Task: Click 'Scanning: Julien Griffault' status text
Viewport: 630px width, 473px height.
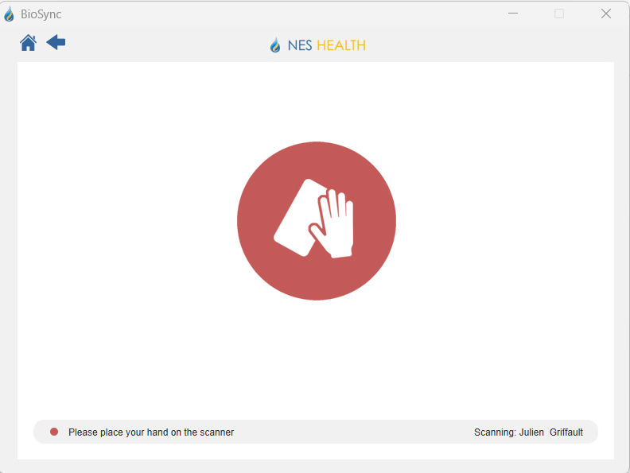Action: coord(528,432)
